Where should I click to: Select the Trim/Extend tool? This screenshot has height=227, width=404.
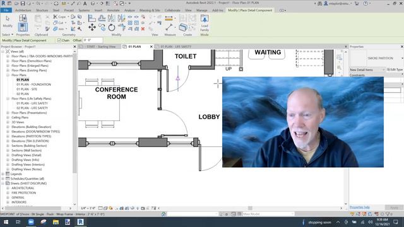[121, 27]
